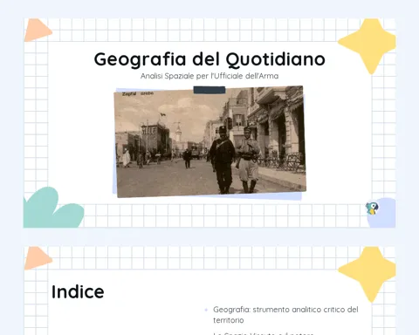Viewport: 419px width, 335px height.
Task: Click subtitle 'Analisi Spaziale per l'Ufficiale dell'Arma'
Action: click(x=209, y=76)
